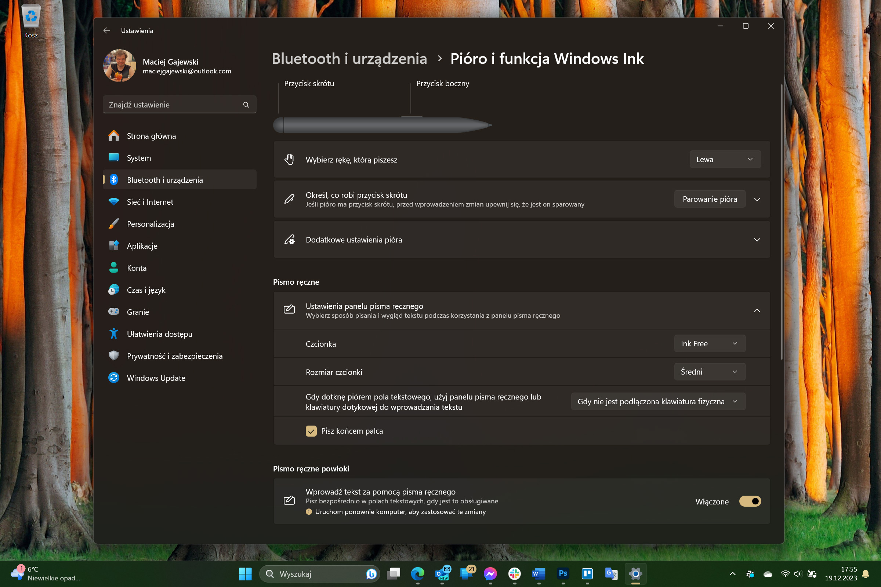Screen dimensions: 881x587
Task: Click the System monitor icon in the sidebar
Action: [x=113, y=158]
